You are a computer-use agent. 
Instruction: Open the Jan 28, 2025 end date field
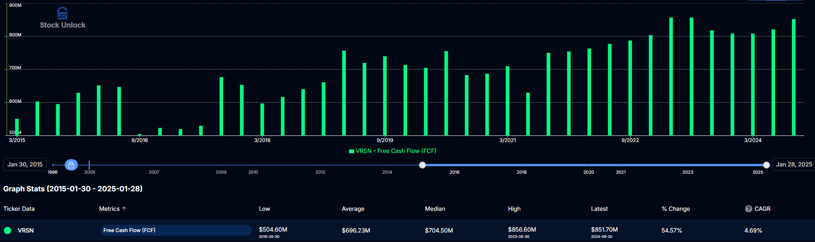click(794, 165)
